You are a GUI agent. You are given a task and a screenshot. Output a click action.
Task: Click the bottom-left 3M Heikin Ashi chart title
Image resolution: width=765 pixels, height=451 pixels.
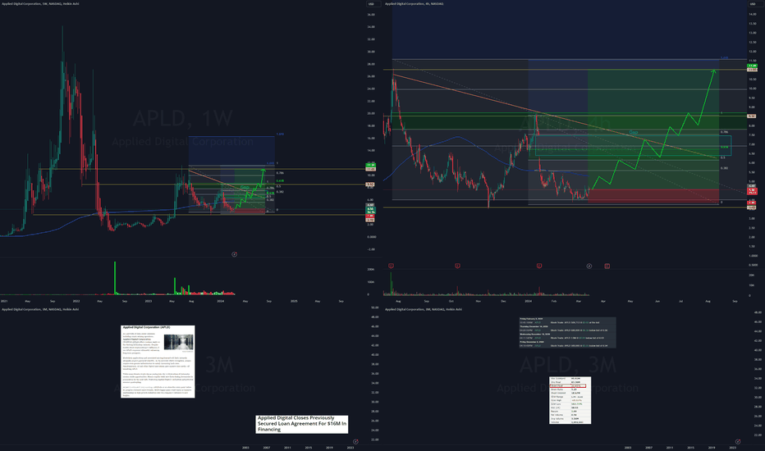coord(40,309)
